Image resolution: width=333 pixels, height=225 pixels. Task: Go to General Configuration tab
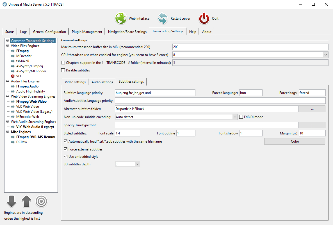tap(49, 32)
